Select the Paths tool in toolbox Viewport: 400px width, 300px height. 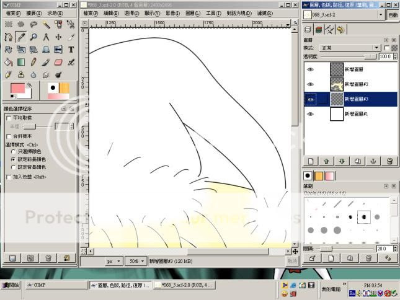click(x=9, y=37)
